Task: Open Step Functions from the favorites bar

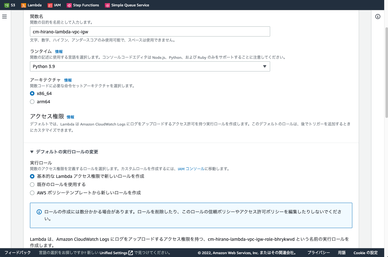Action: pyautogui.click(x=83, y=5)
